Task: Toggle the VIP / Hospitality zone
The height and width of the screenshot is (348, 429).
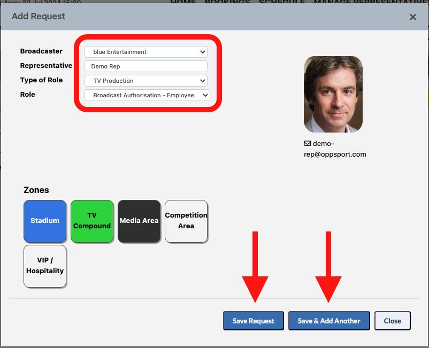Action: pyautogui.click(x=45, y=266)
